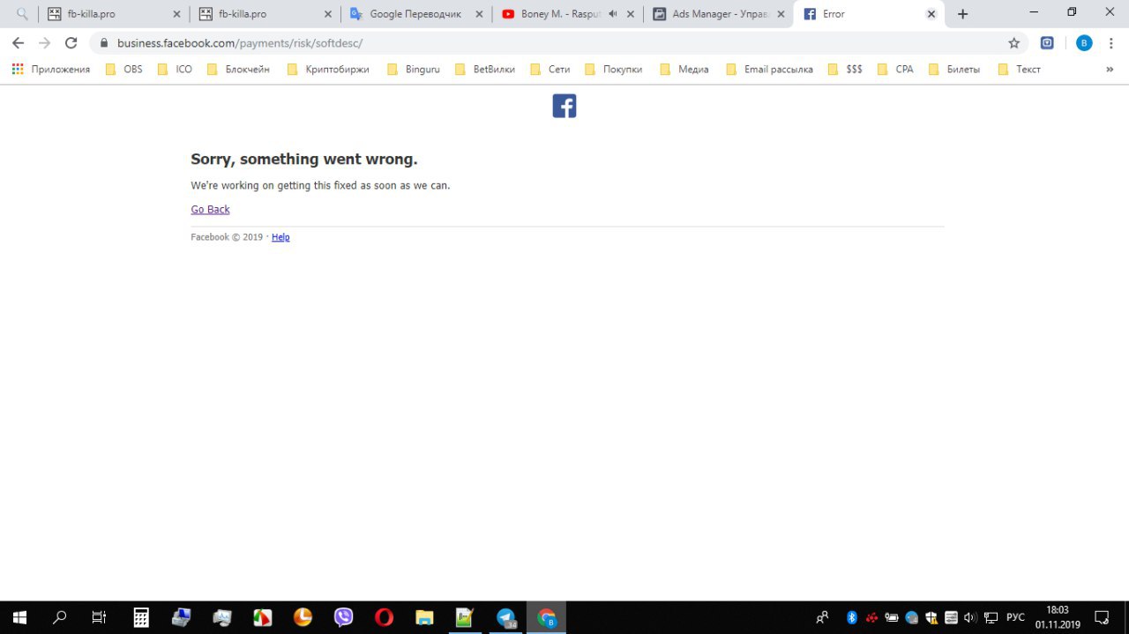
Task: Open Opera browser from taskbar
Action: 384,617
